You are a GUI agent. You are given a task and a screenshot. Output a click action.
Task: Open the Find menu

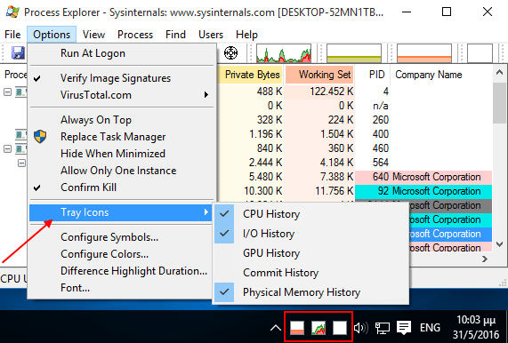(x=175, y=35)
